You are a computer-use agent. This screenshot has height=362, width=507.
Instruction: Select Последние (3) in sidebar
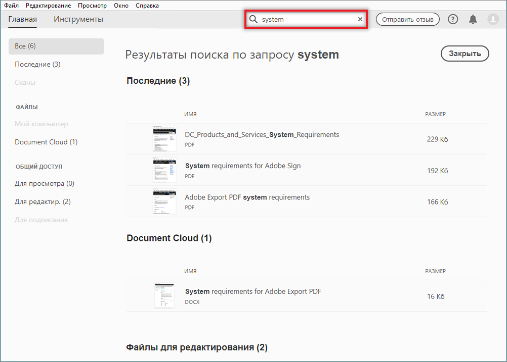tap(37, 64)
